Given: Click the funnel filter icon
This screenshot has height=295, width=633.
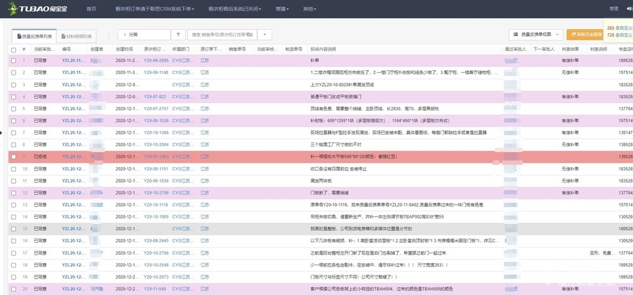Looking at the screenshot, I should (179, 35).
